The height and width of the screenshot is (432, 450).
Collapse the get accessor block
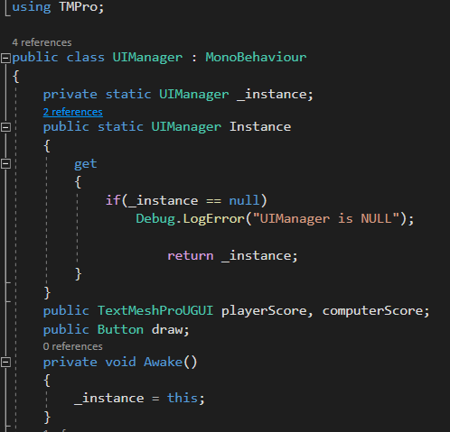pyautogui.click(x=5, y=164)
